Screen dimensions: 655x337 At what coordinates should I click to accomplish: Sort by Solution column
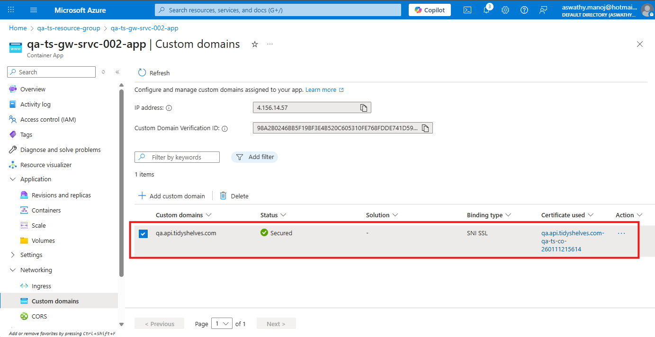pos(382,215)
